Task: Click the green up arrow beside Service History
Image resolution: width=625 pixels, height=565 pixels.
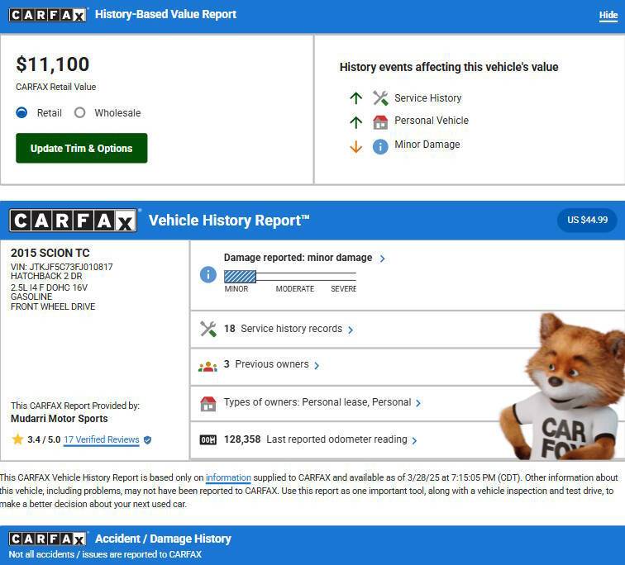Action: coord(356,98)
